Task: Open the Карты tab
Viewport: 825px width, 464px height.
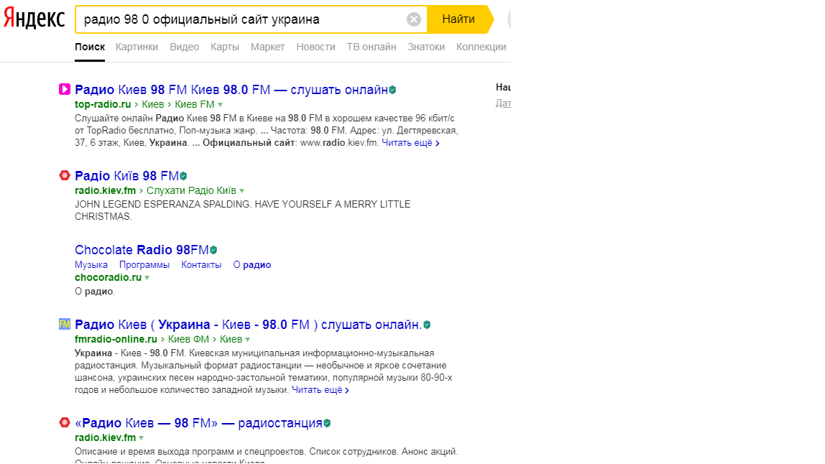Action: click(225, 47)
